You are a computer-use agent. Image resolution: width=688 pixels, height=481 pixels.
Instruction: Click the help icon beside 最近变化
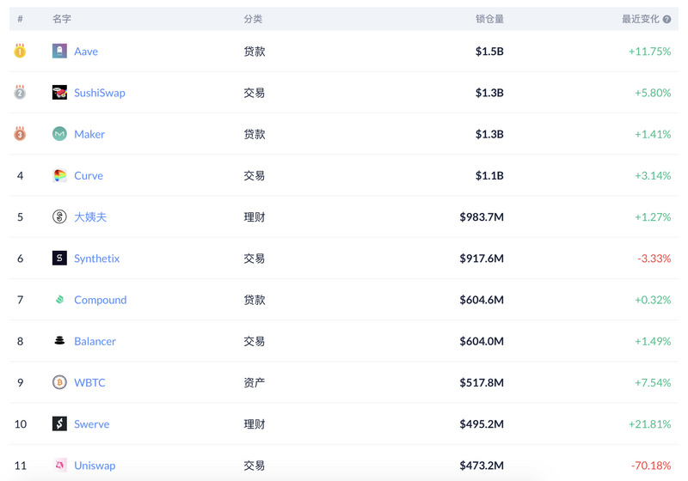pyautogui.click(x=667, y=19)
